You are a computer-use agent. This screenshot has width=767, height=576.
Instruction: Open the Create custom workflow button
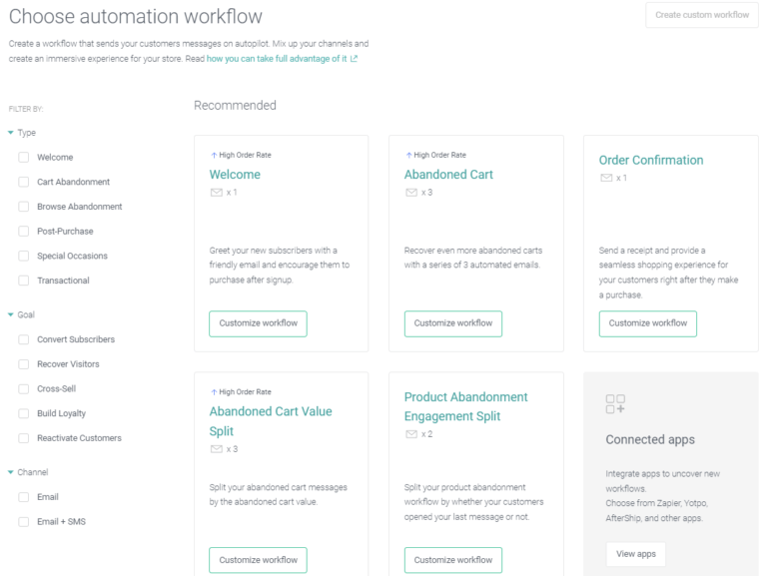701,15
